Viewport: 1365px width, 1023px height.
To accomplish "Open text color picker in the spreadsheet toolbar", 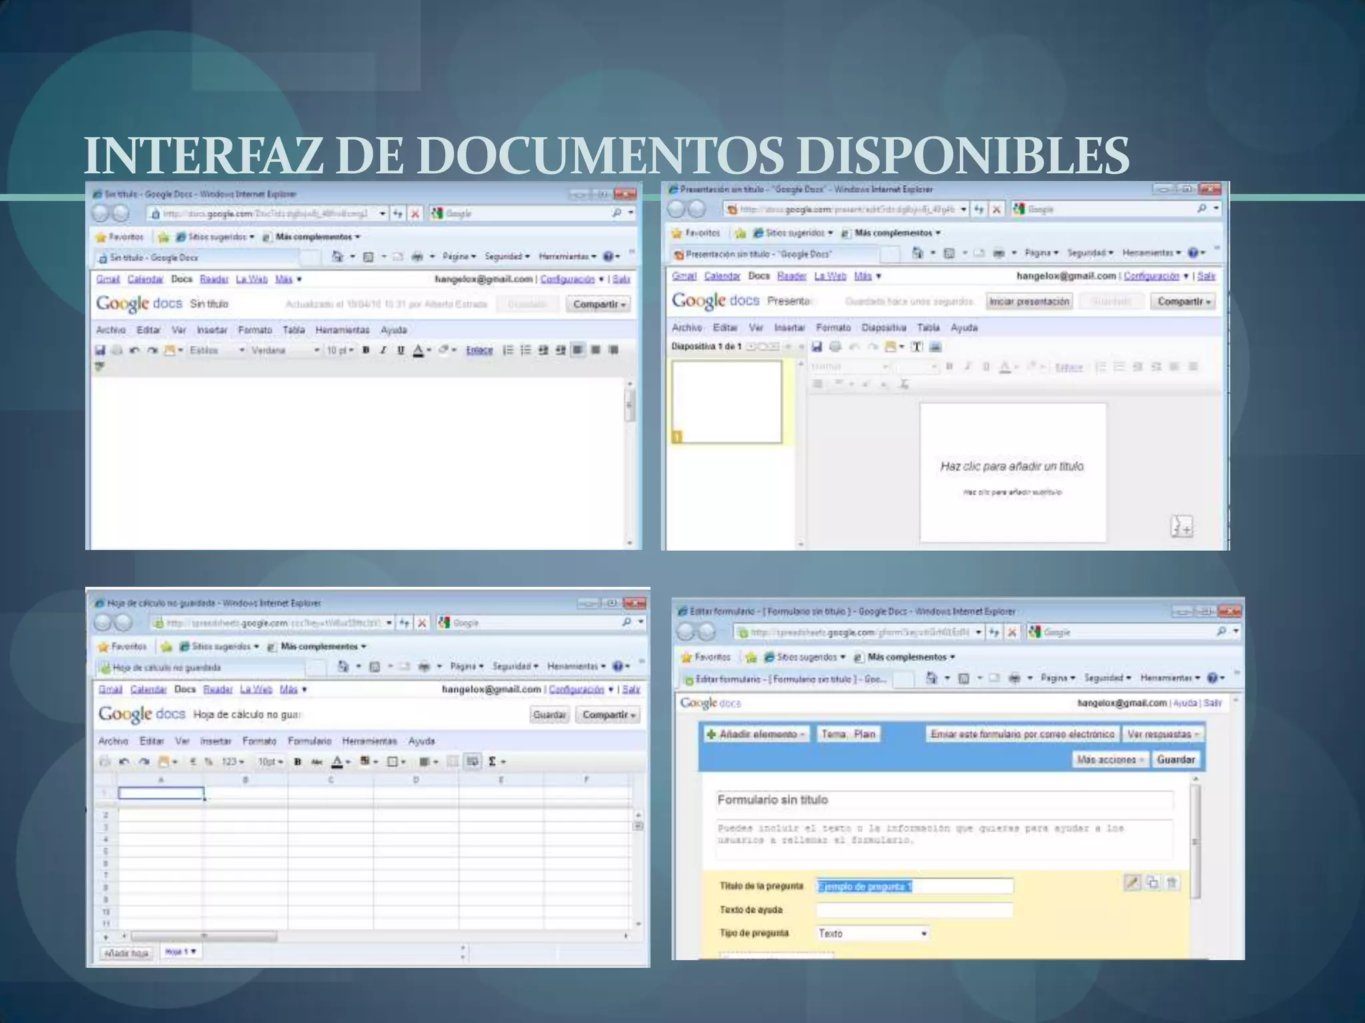I will click(341, 762).
